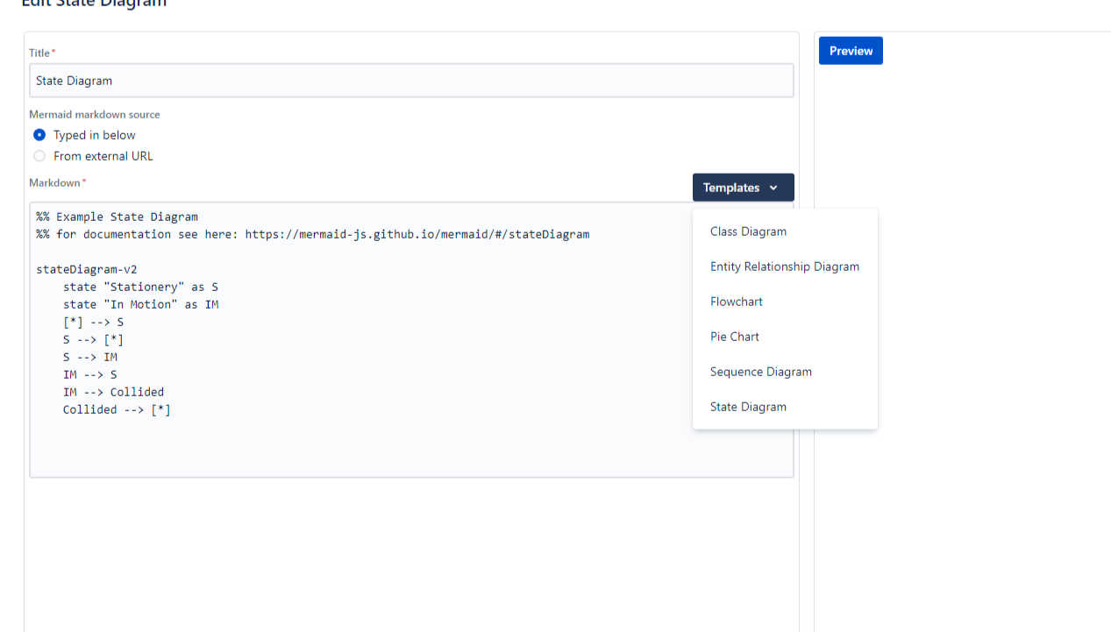Choose Entity Relationship Diagram template
Image resolution: width=1111 pixels, height=632 pixels.
point(784,266)
